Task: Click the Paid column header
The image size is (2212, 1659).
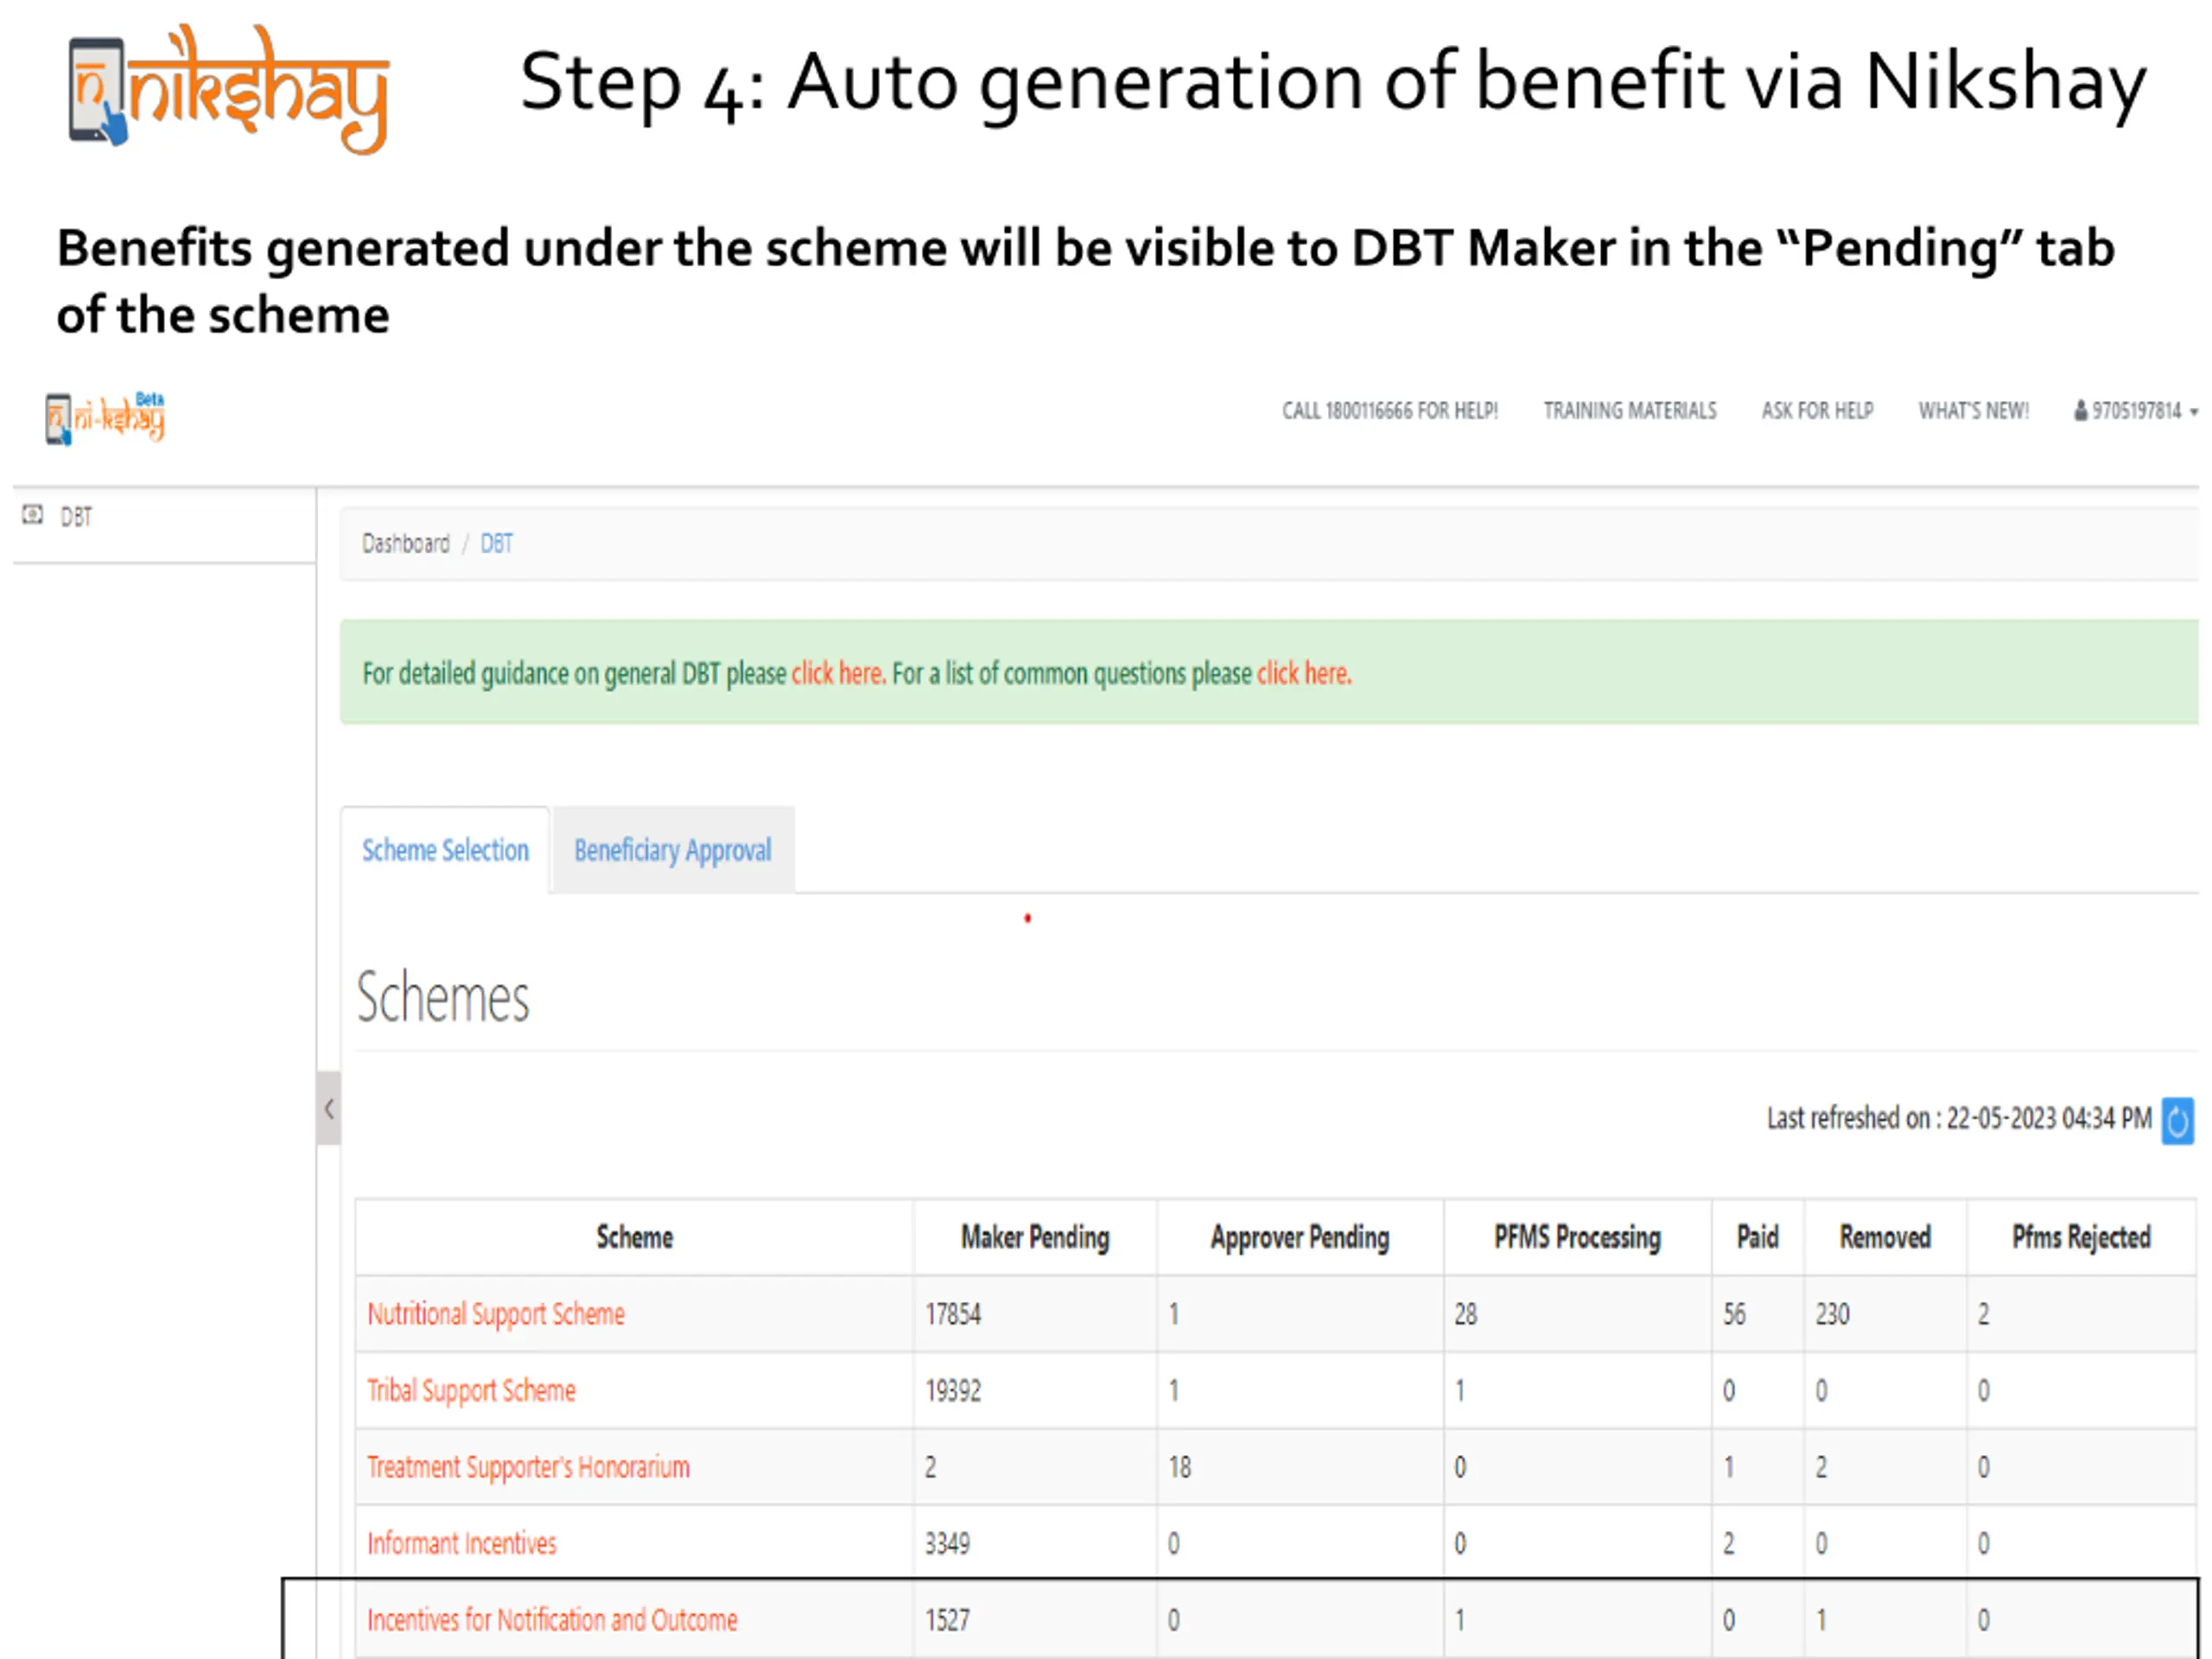Action: (x=1757, y=1237)
